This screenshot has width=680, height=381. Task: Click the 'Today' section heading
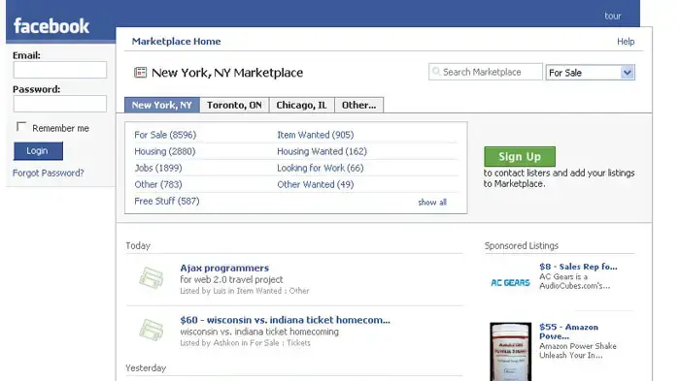click(x=138, y=246)
